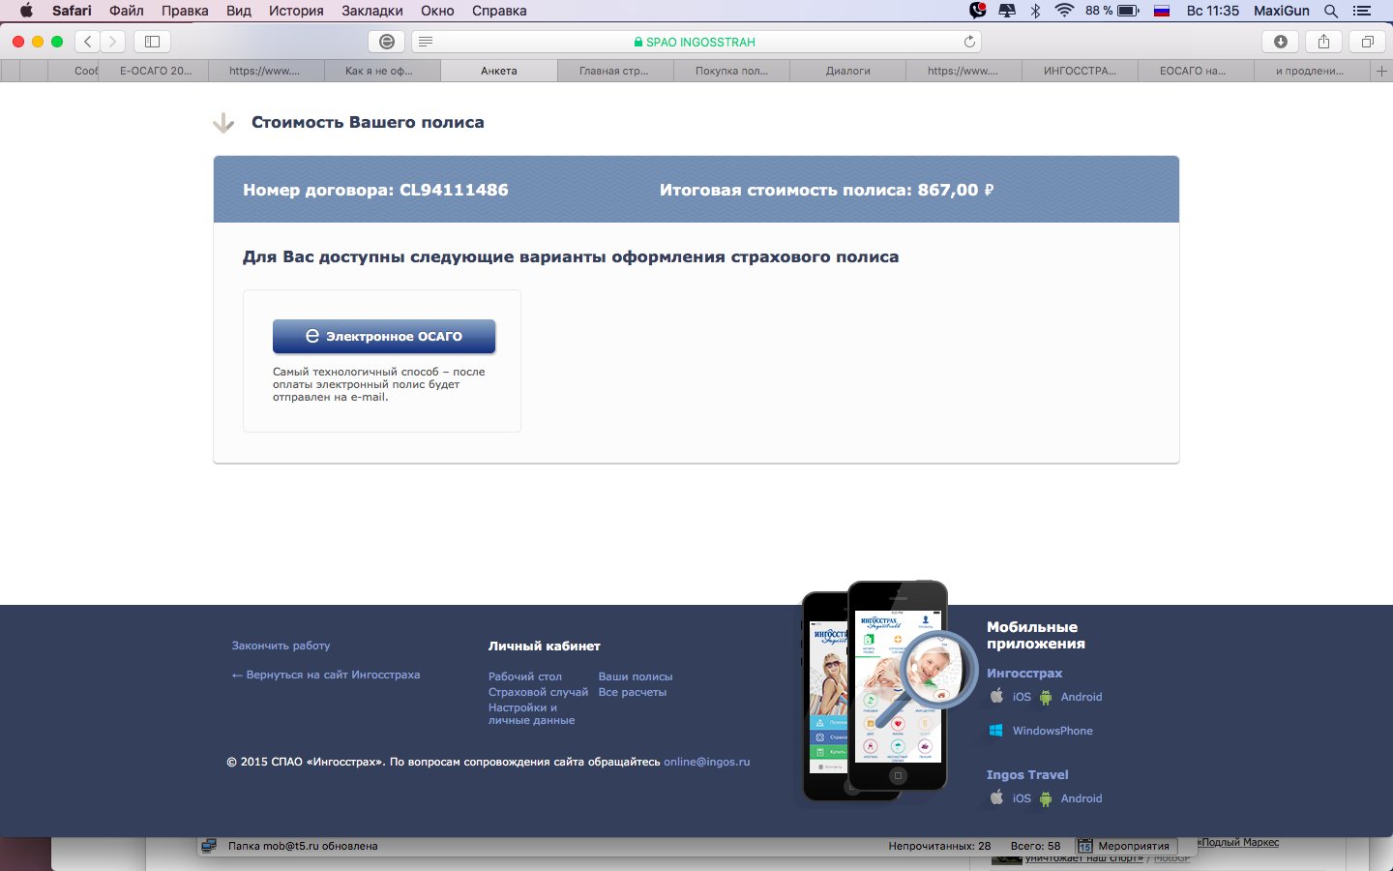Switch to the ИНГОССТРА... tab

tap(1080, 71)
